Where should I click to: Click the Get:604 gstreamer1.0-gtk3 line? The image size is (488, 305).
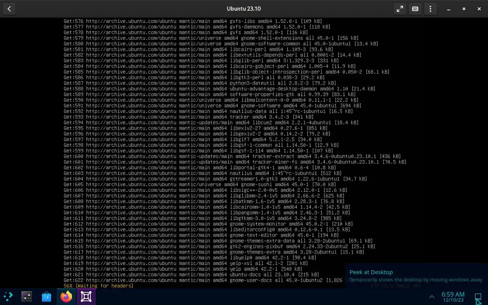click(215, 179)
